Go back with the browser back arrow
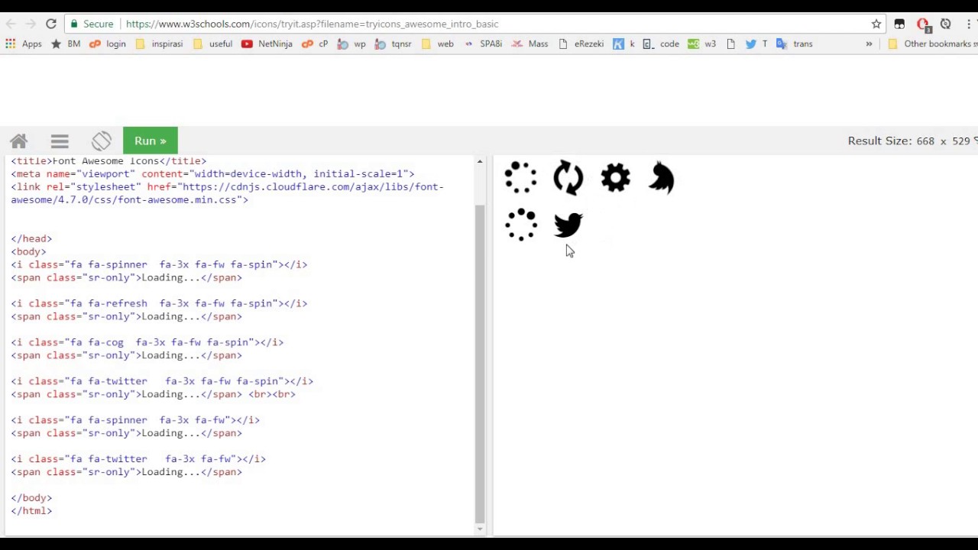 tap(11, 24)
